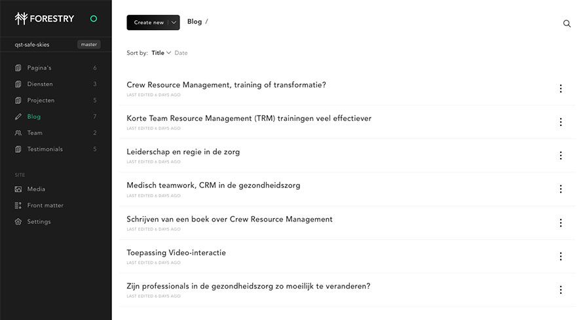Viewport: 583px width, 320px height.
Task: Click the Front matter icon
Action: [x=18, y=206]
